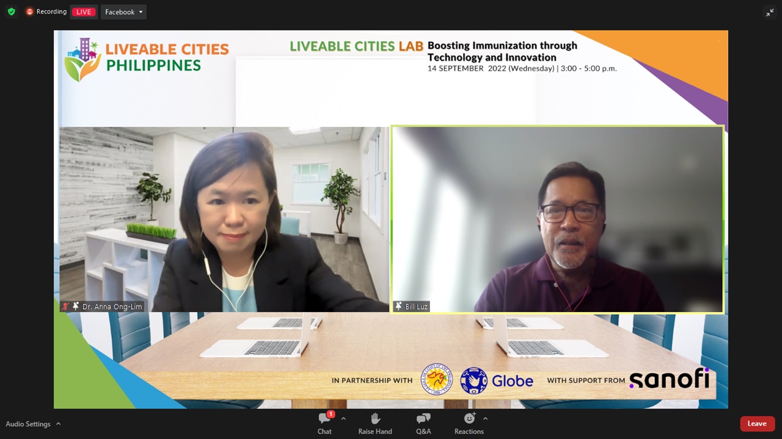Image resolution: width=782 pixels, height=439 pixels.
Task: Click muted microphone icon on Dr. Anna Ong-Lim's label
Action: [x=65, y=307]
